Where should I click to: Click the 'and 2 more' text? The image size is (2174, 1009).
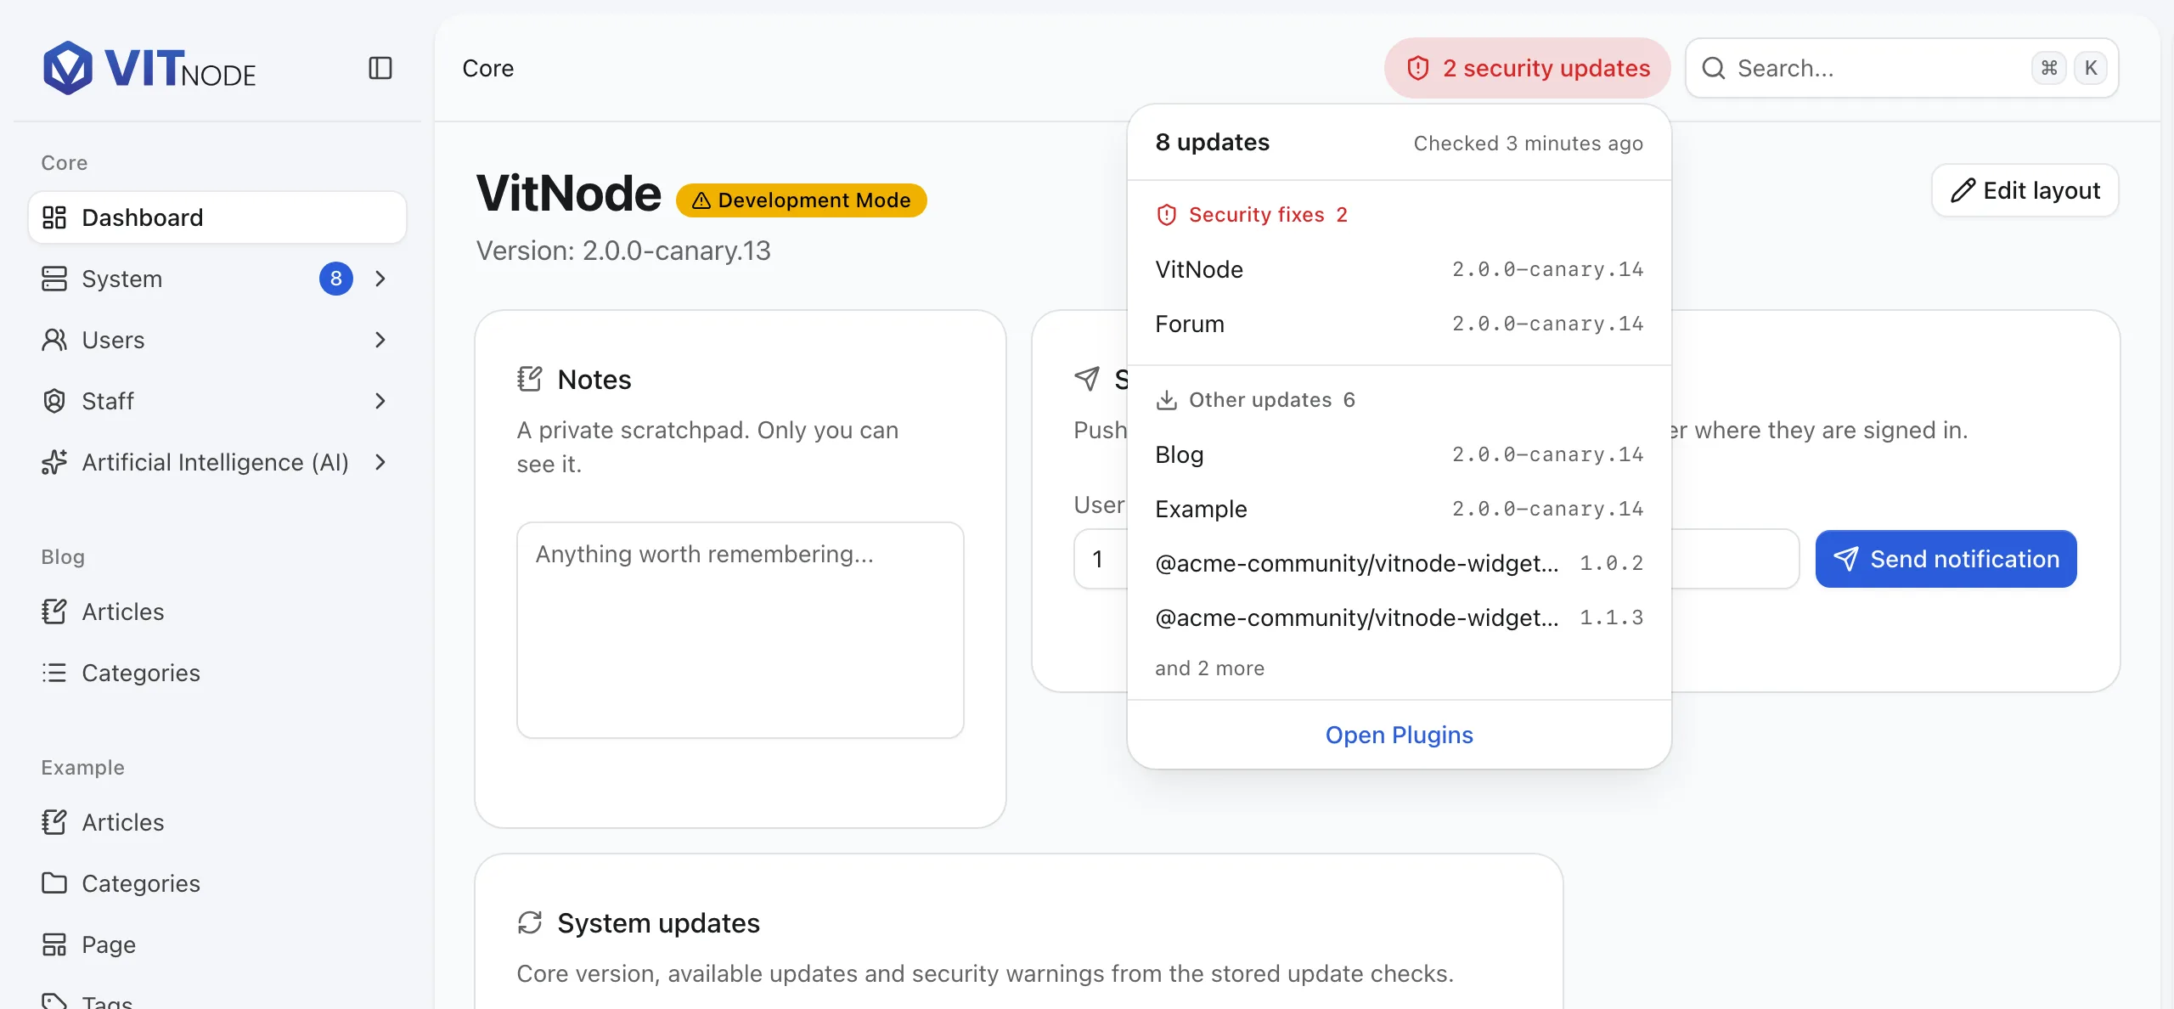tap(1209, 668)
